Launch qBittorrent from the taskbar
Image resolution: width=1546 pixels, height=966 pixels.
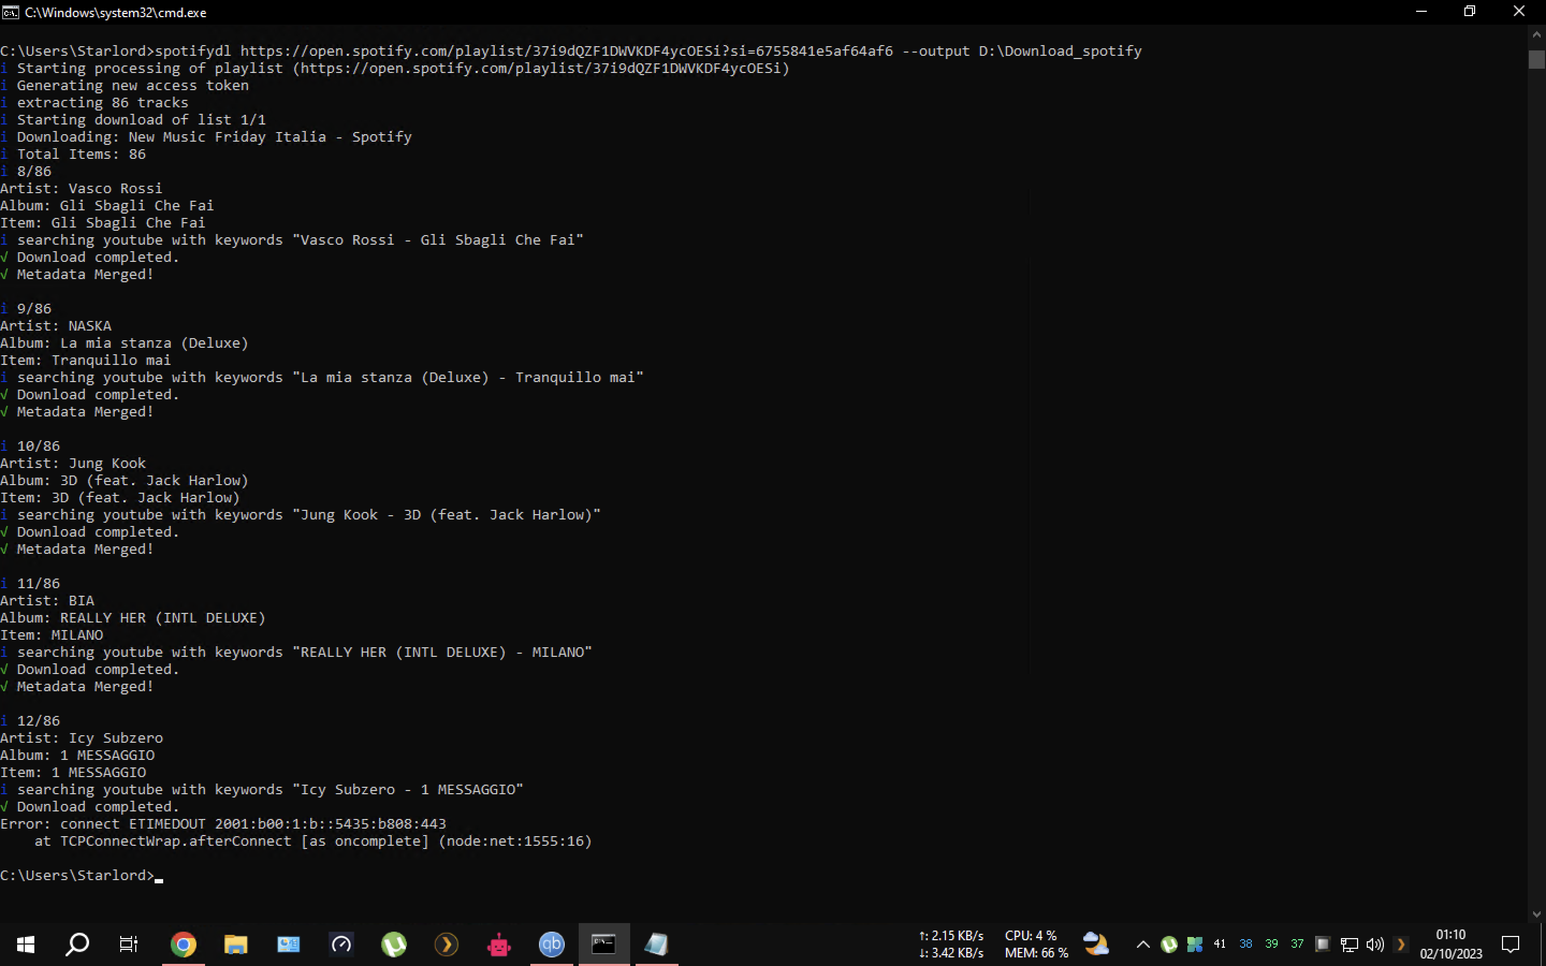click(x=551, y=943)
